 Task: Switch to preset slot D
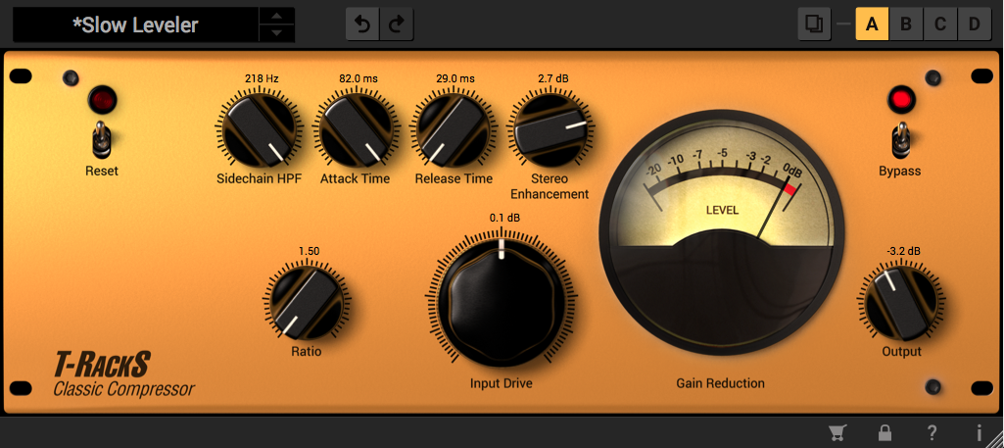coord(974,25)
